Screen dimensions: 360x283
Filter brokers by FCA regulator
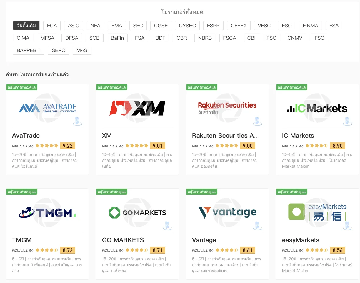pos(52,26)
